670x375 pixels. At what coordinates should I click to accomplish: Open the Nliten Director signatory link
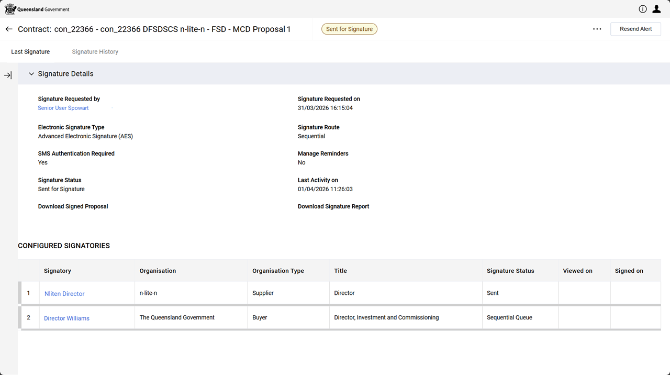pos(64,294)
